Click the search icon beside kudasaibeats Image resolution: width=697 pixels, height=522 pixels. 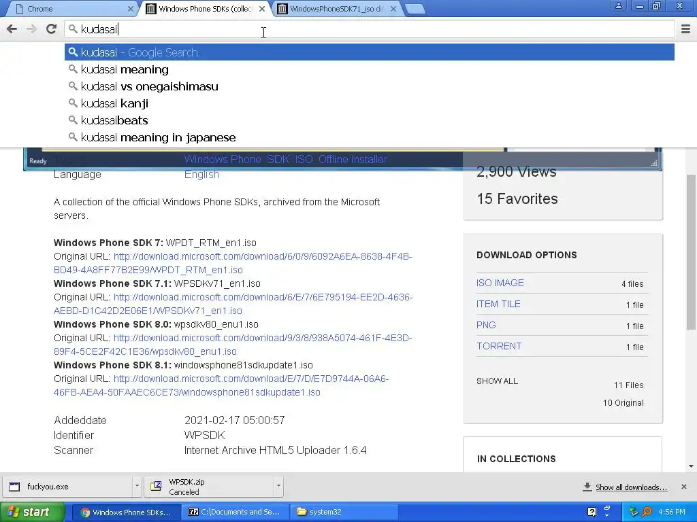[x=73, y=120]
